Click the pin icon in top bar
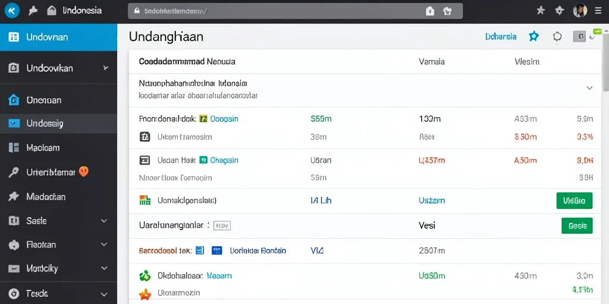The width and height of the screenshot is (609, 304). pos(33,11)
